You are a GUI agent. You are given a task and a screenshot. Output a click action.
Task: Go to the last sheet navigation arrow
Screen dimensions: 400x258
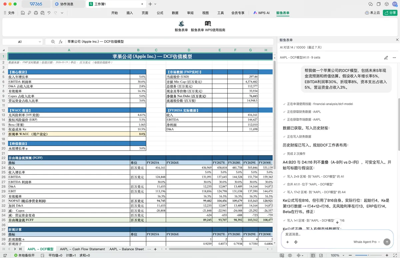point(20,249)
